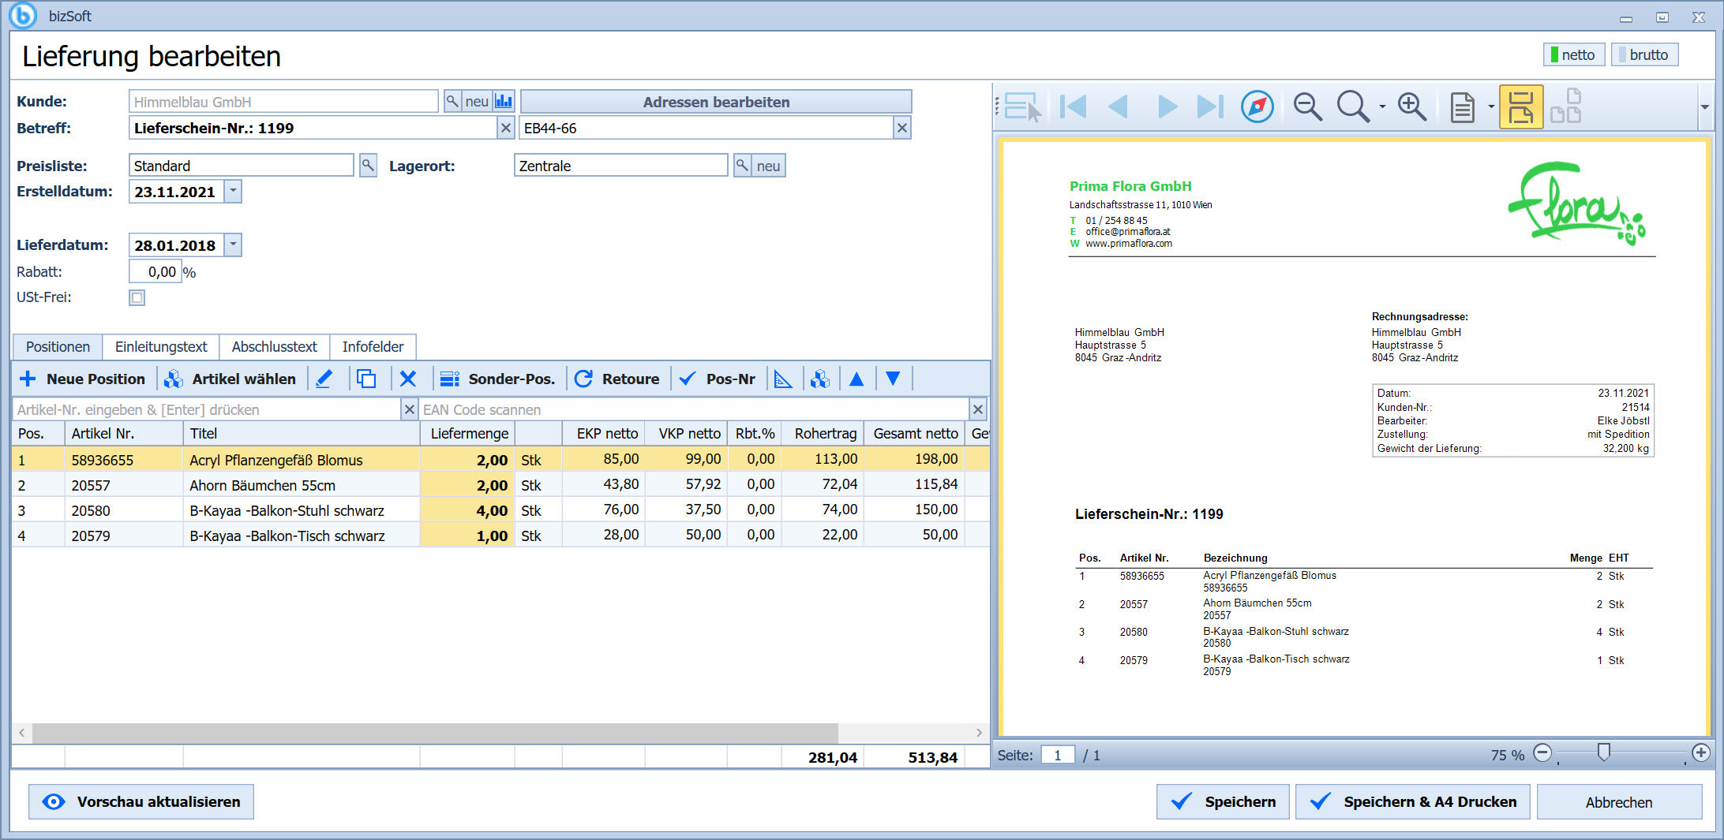Toggle the USt-Frei checkbox

tap(137, 297)
